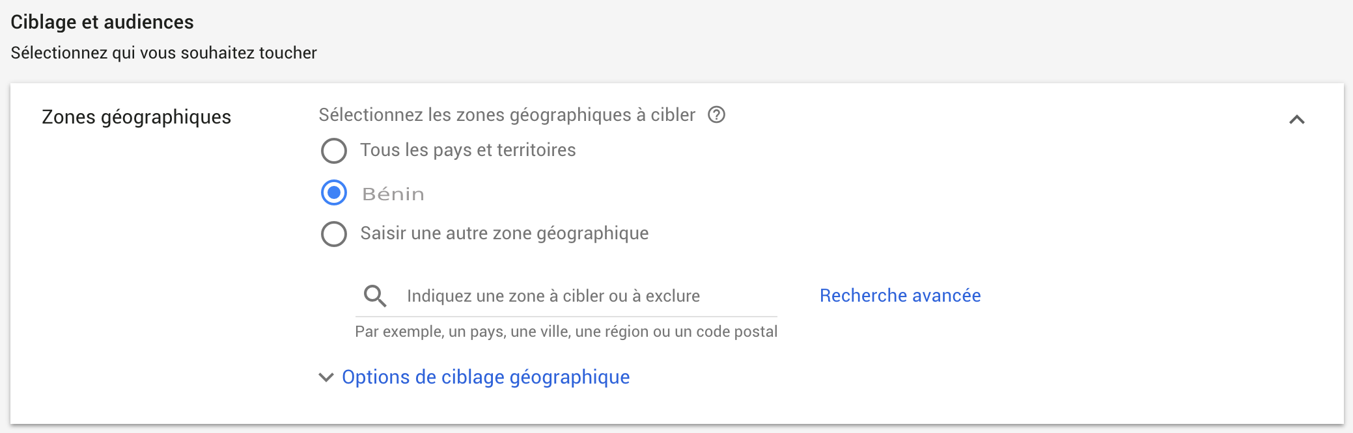Click the Par exemple, un pays hint text
This screenshot has height=433, width=1353.
coord(566,332)
